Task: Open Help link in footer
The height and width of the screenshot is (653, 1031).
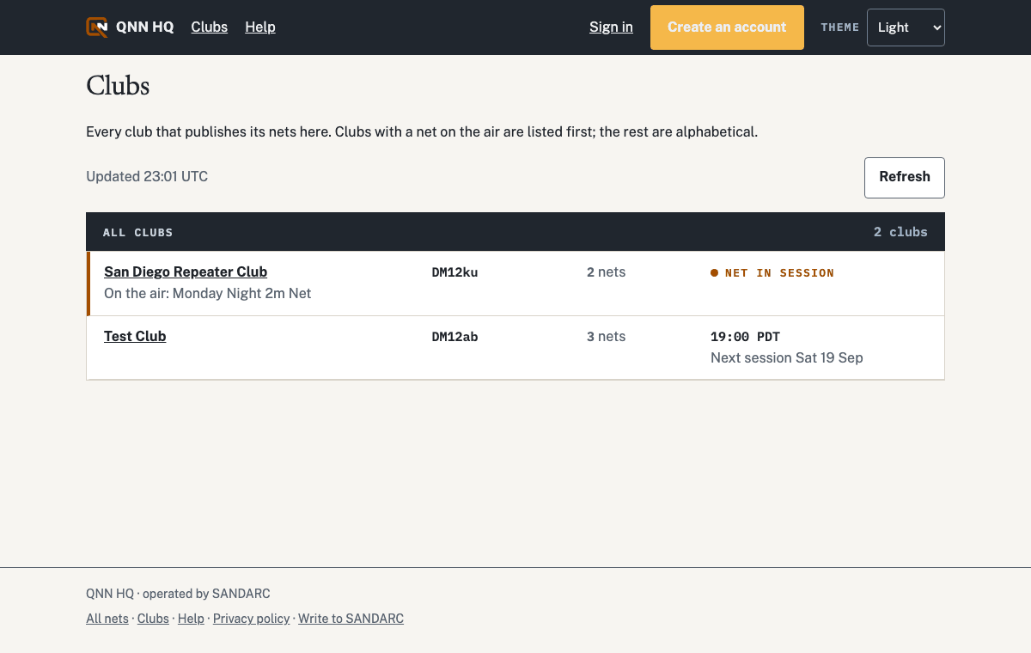Action: coord(191,619)
